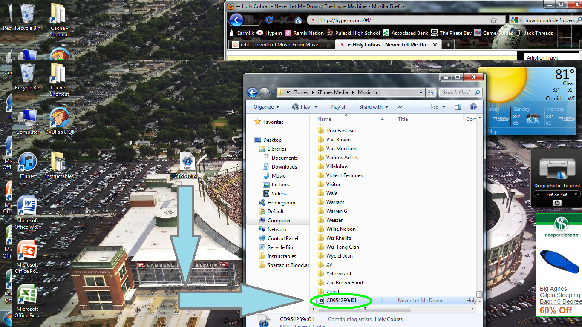Select the Yellowcard folder

pos(334,274)
